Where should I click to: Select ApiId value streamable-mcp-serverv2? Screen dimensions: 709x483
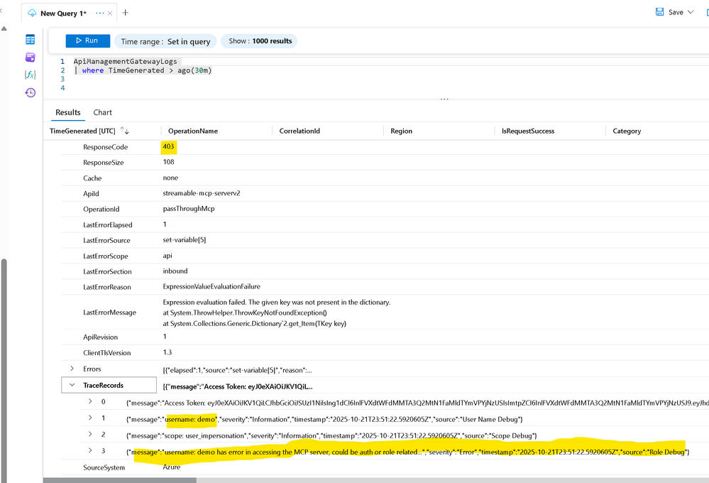(202, 193)
